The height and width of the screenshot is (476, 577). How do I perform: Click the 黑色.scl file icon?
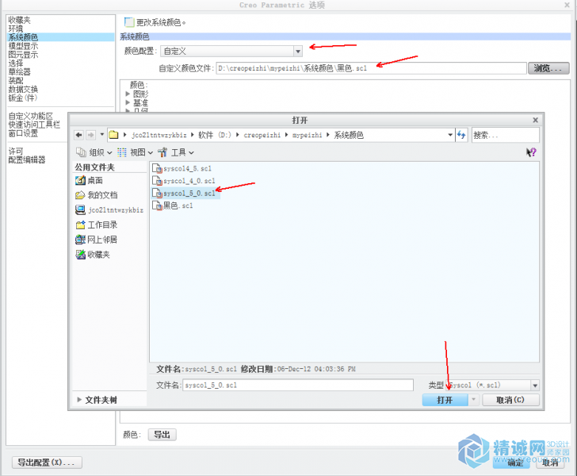pos(157,205)
